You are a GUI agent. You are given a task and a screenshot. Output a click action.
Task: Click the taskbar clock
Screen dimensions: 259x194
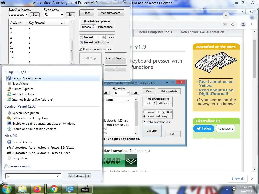coord(246,189)
